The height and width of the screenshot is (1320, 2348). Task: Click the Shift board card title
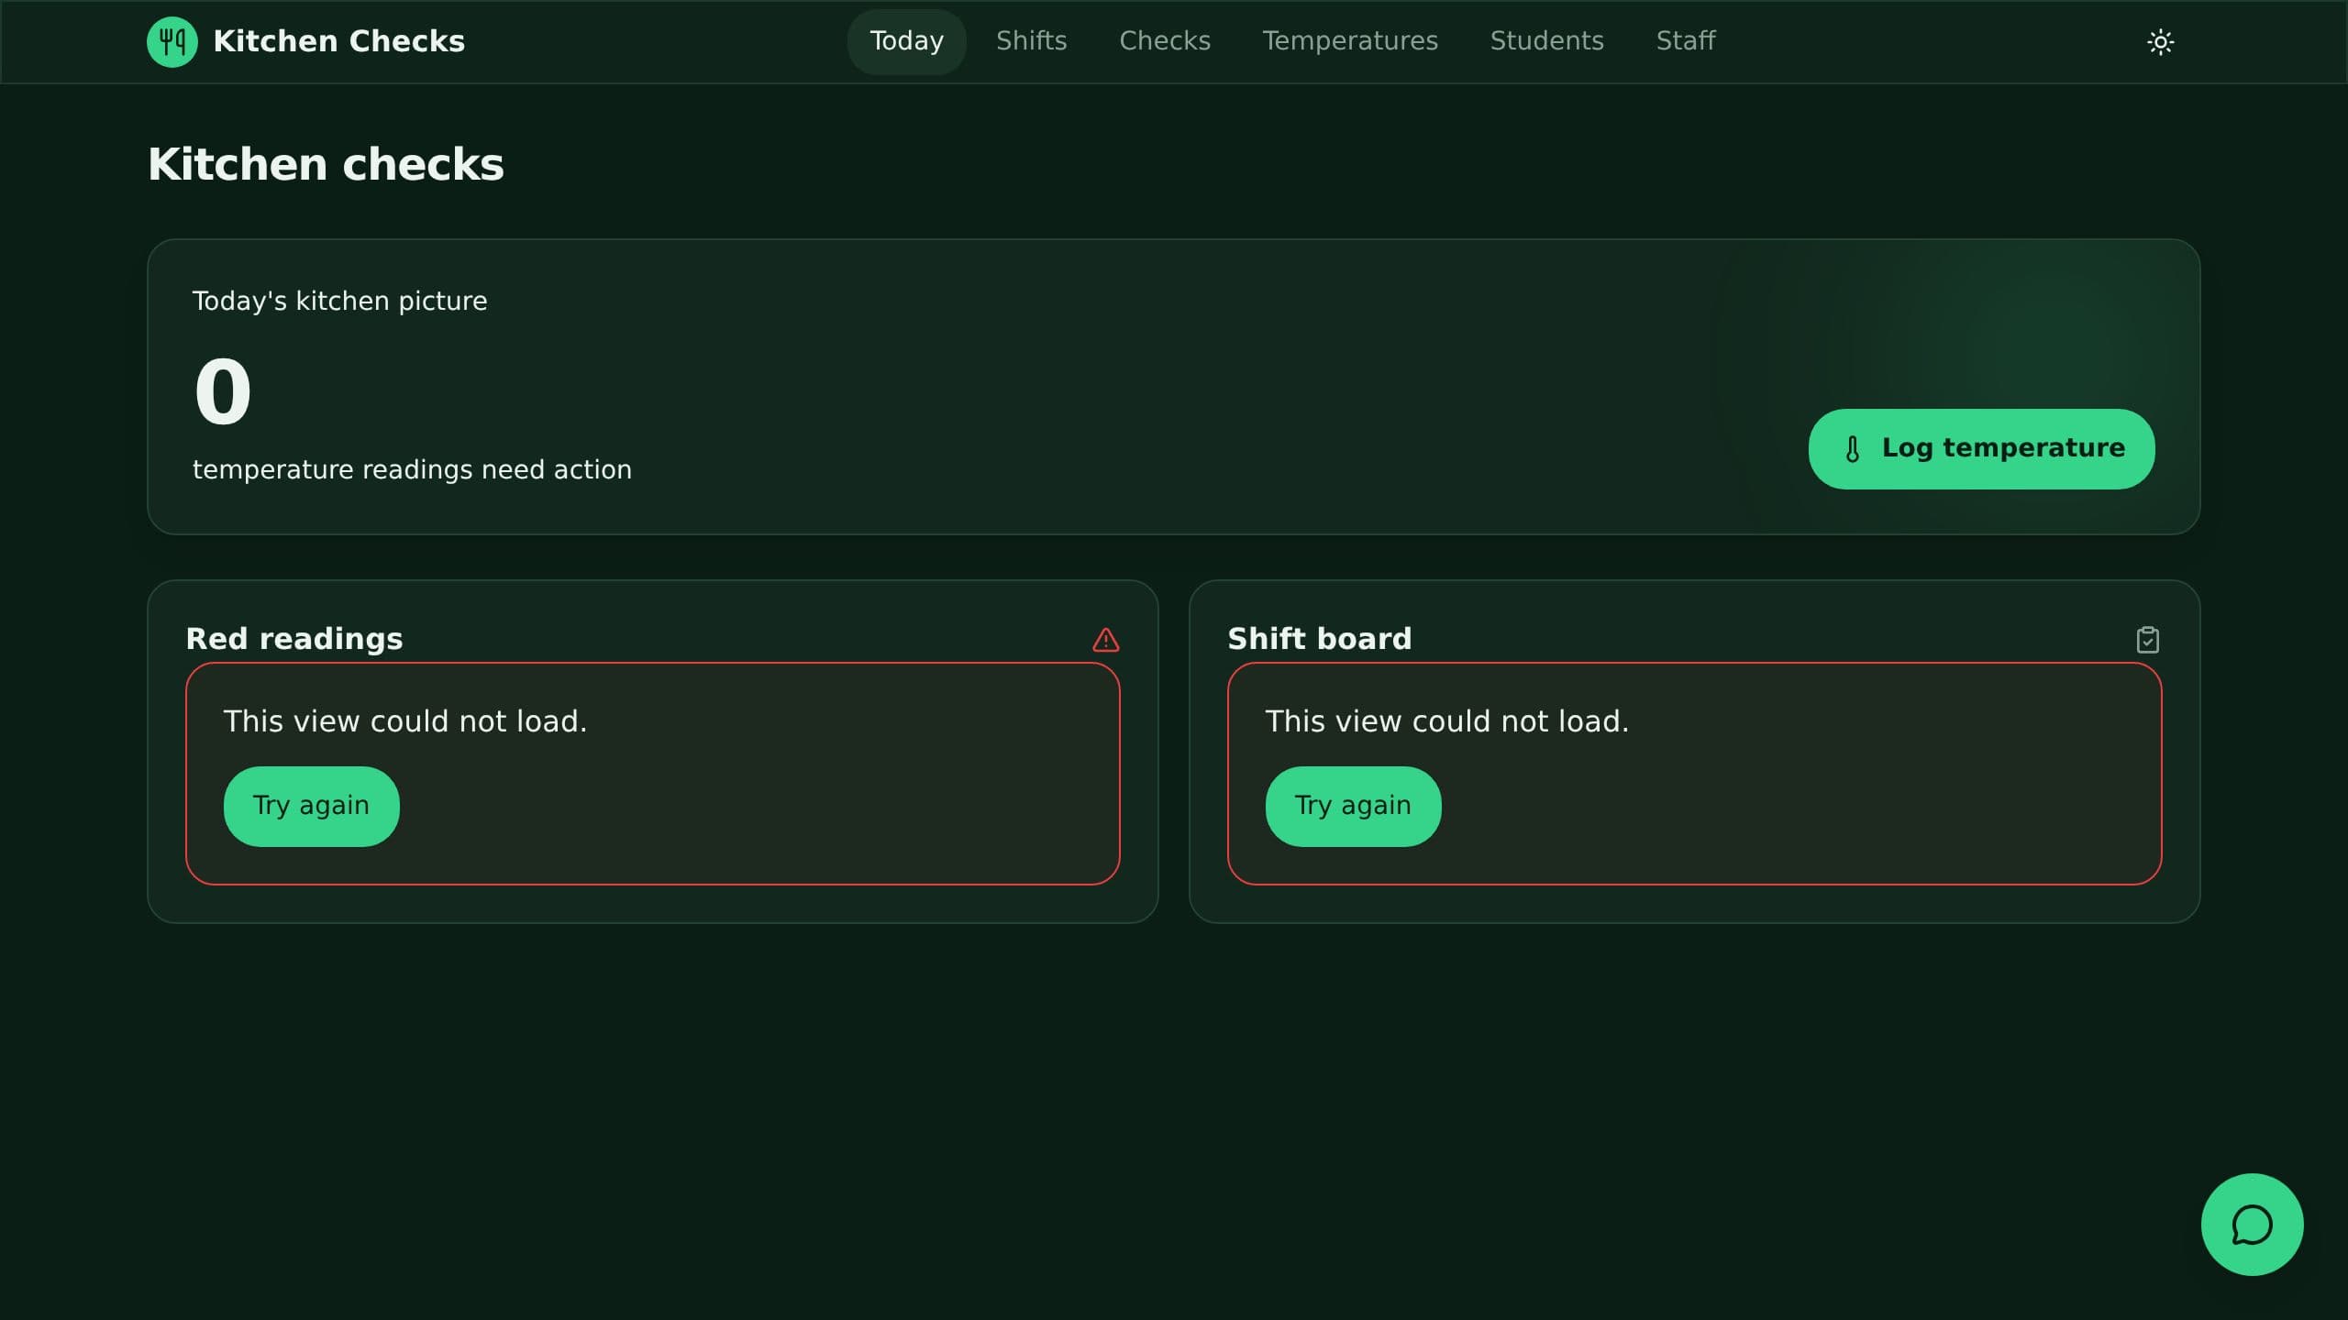click(x=1319, y=639)
